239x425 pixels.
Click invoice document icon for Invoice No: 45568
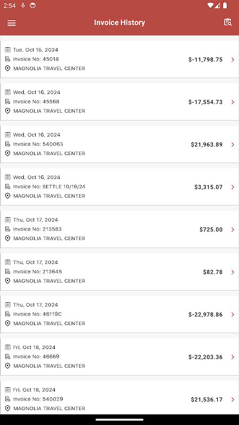[x=8, y=101]
